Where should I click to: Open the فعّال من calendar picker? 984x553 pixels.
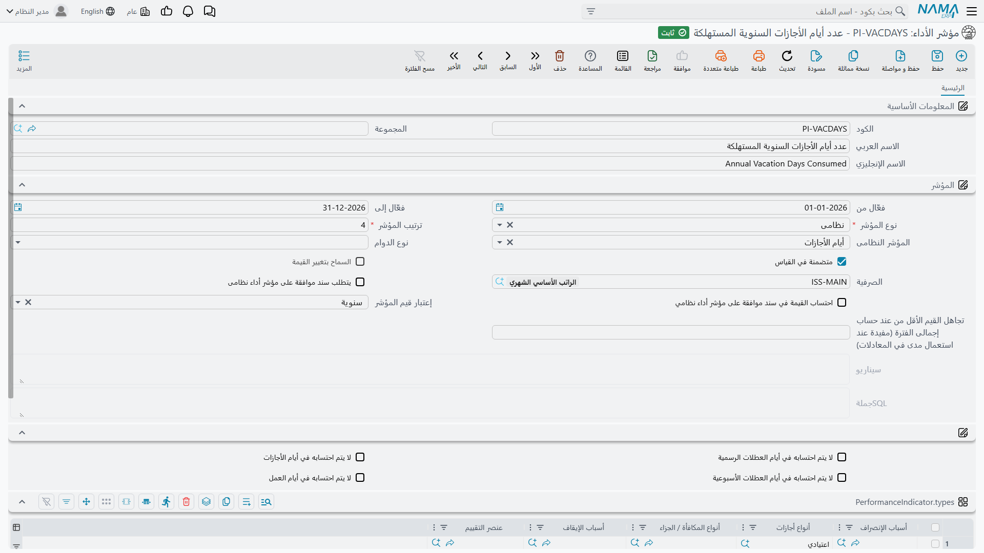(x=500, y=207)
